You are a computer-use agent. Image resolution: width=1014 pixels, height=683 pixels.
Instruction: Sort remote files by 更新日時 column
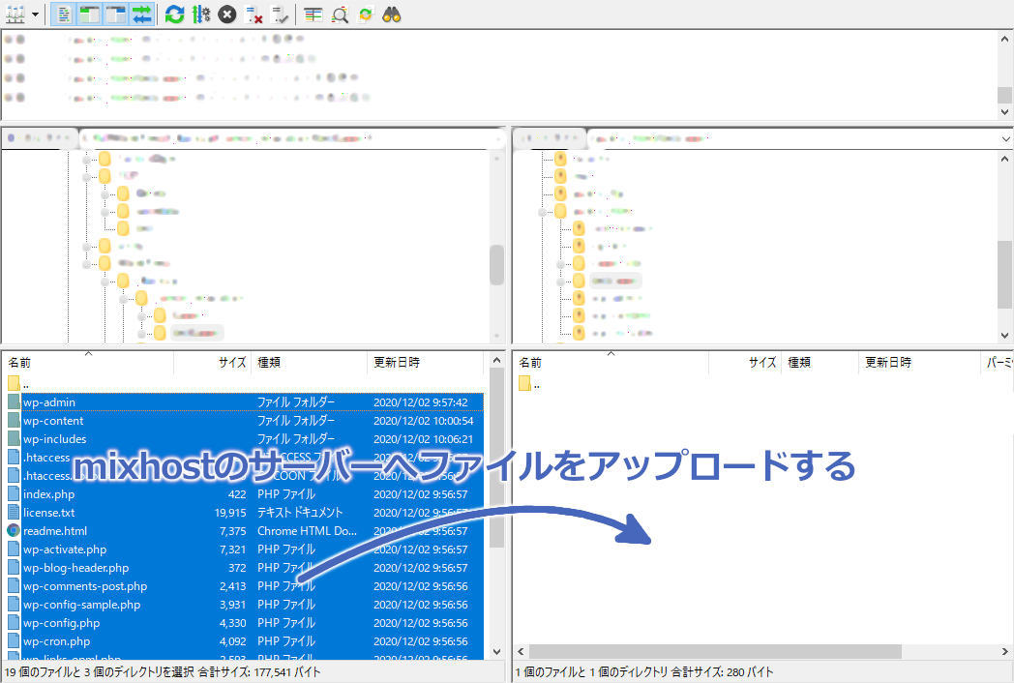919,363
